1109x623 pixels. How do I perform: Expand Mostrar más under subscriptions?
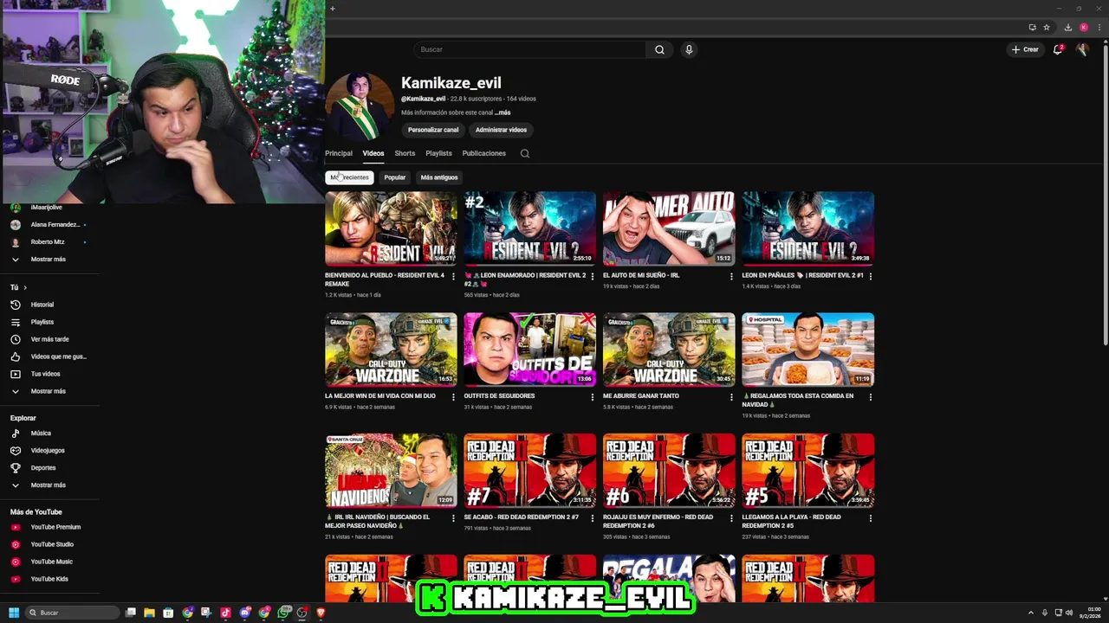[x=49, y=259]
